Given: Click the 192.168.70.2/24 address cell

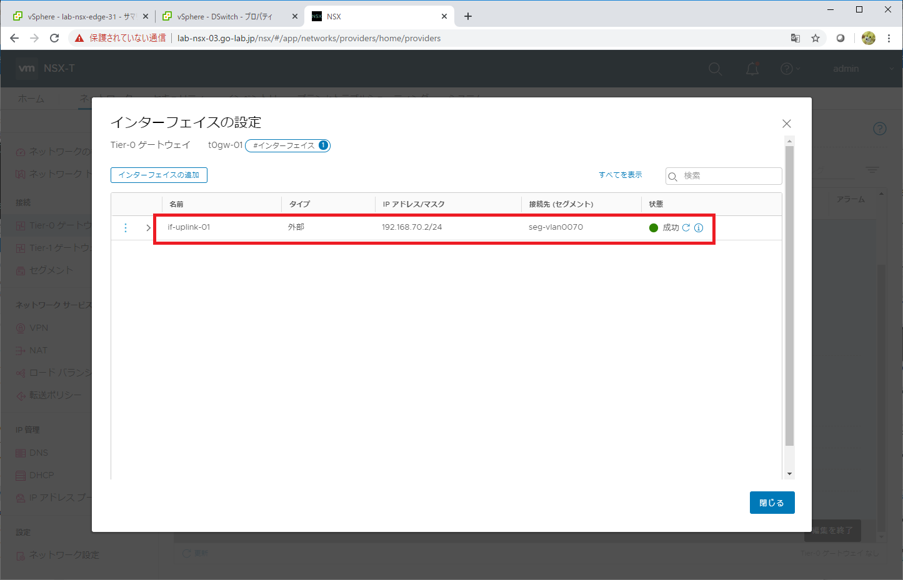Looking at the screenshot, I should [412, 227].
